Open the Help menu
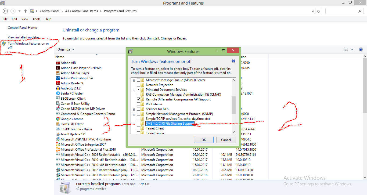 (x=48, y=19)
